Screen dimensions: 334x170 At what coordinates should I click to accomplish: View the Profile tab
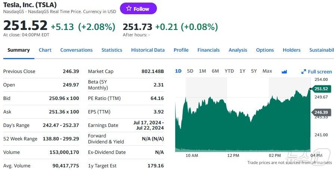point(181,50)
